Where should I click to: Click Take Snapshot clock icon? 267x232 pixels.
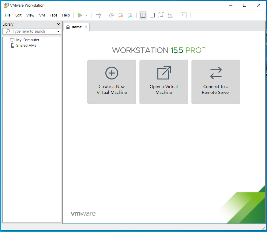pyautogui.click(x=111, y=15)
